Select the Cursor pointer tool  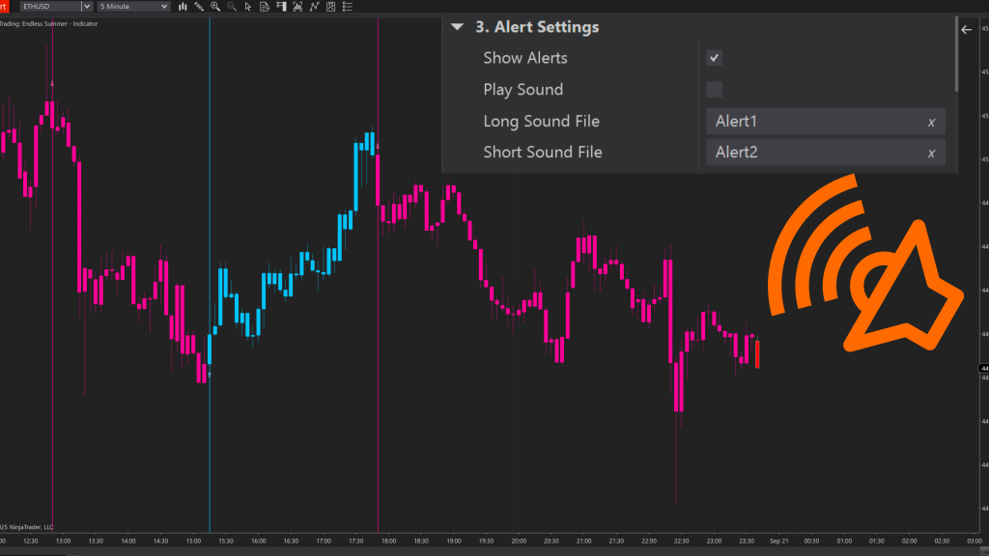pos(247,7)
